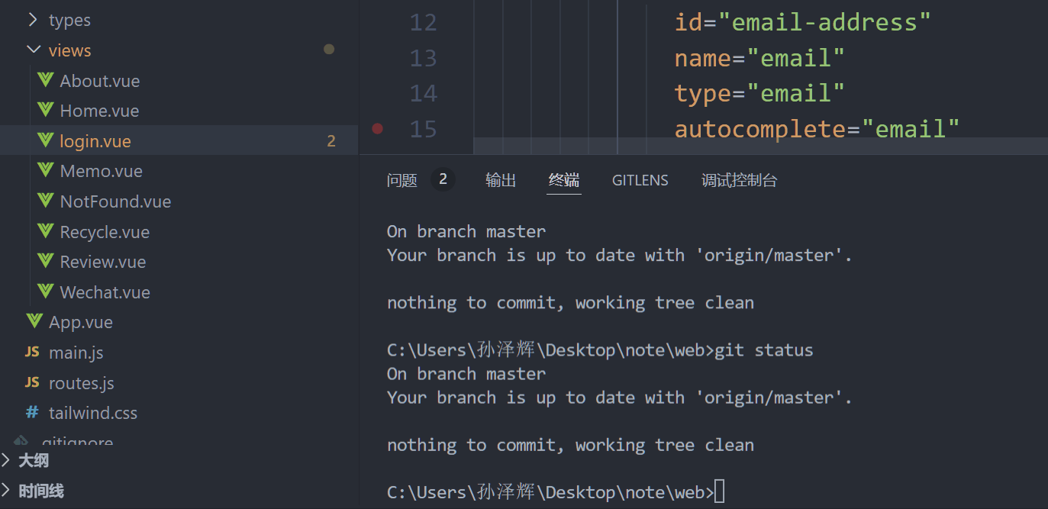The image size is (1048, 509).
Task: Click the Vue icon beside Wechat.vue
Action: click(46, 292)
